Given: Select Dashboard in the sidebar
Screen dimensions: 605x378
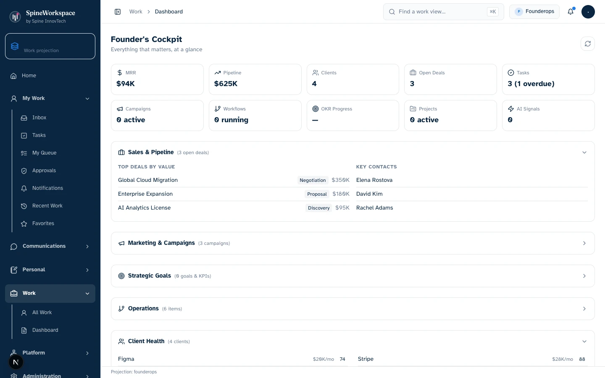Looking at the screenshot, I should [x=55, y=330].
